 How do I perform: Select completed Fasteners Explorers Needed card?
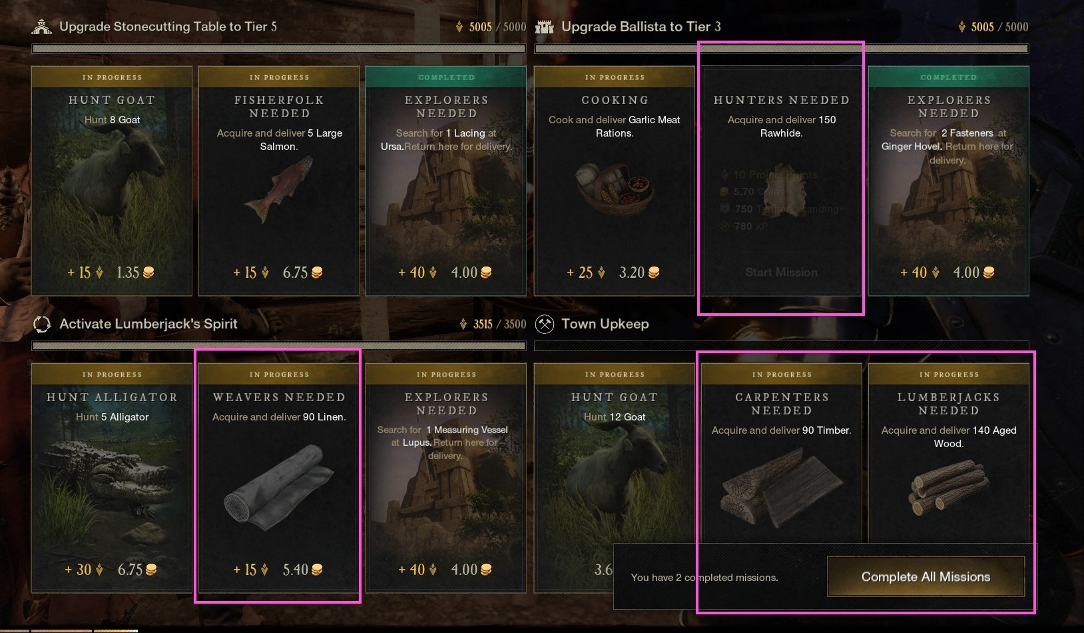948,181
